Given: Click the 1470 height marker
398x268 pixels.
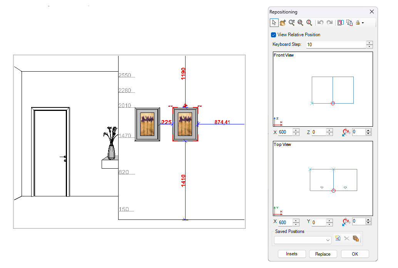Looking at the screenshot, I should pos(125,136).
